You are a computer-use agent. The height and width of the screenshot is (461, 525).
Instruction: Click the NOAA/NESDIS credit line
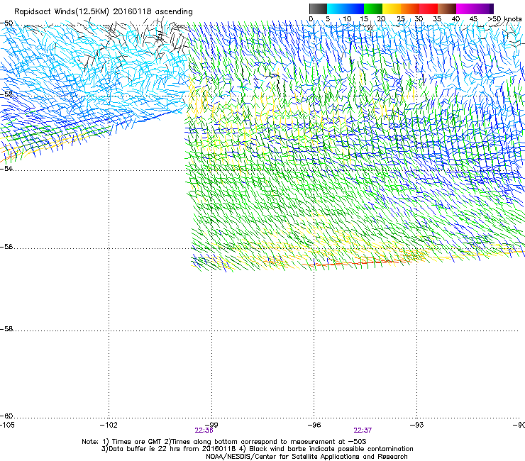pos(306,457)
